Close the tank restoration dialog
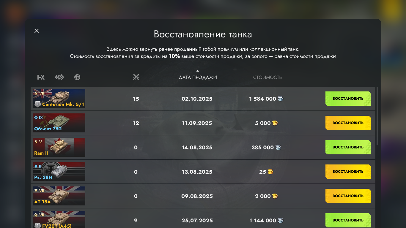406x228 pixels. 37,31
